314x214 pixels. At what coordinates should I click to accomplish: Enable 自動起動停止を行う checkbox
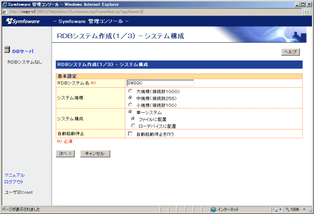[x=130, y=134]
